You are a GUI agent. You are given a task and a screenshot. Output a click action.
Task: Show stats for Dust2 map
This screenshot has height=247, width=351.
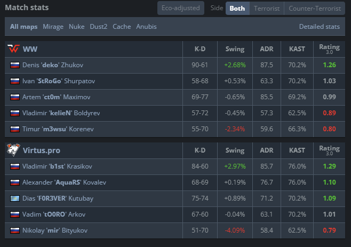point(99,27)
